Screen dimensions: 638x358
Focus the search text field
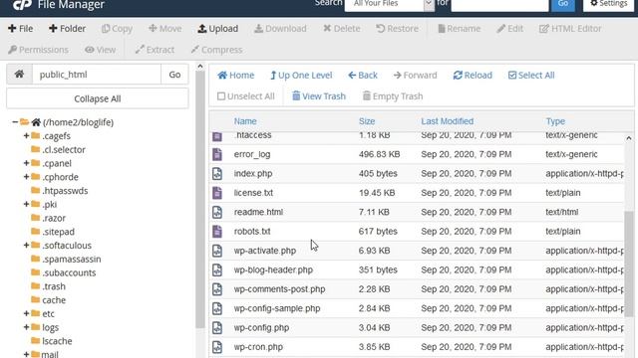pos(499,4)
